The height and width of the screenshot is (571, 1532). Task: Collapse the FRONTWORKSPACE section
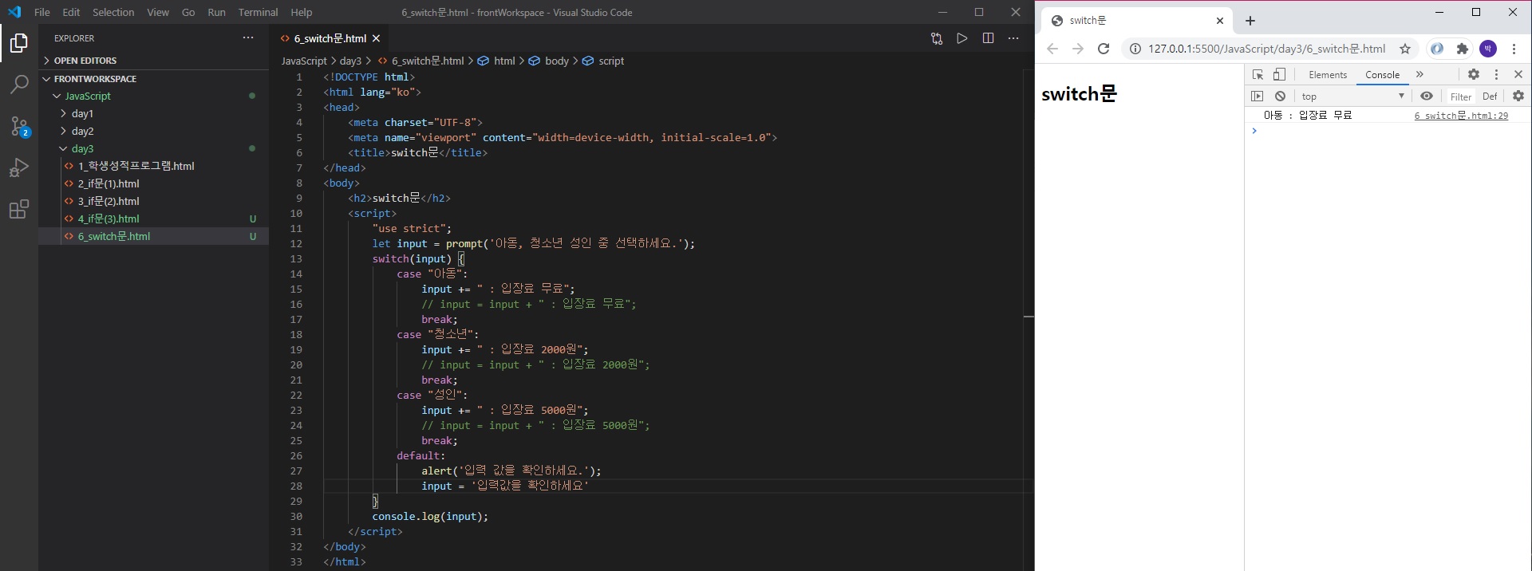point(95,79)
